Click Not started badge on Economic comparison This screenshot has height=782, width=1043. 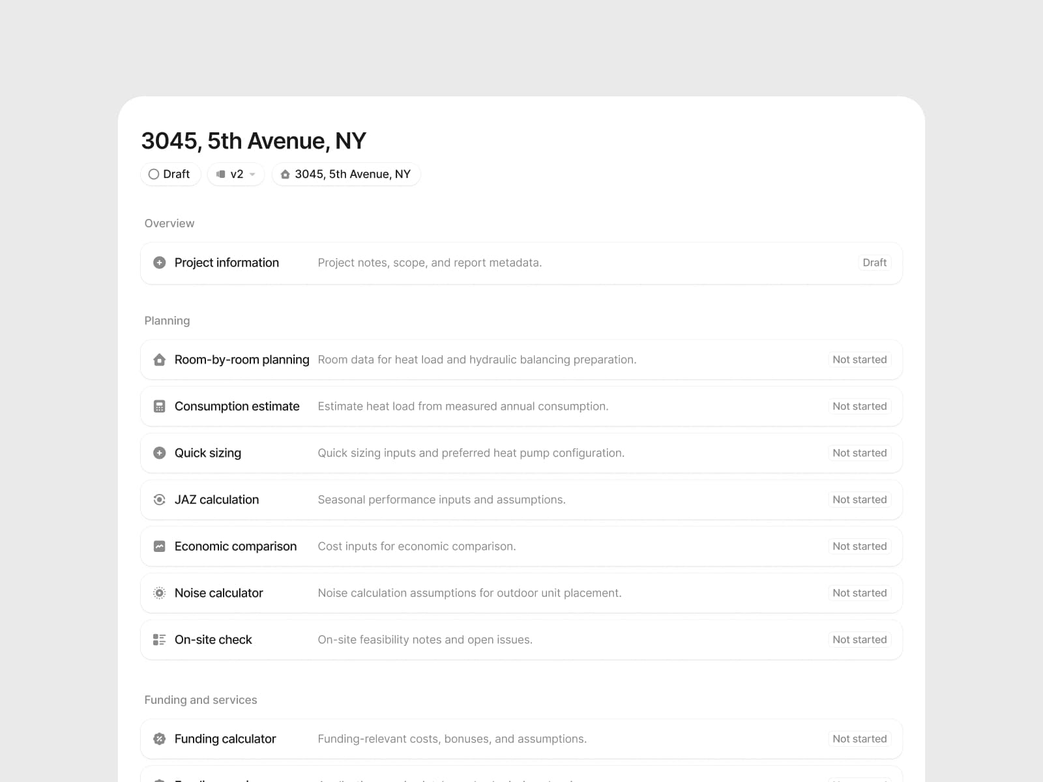pyautogui.click(x=859, y=547)
